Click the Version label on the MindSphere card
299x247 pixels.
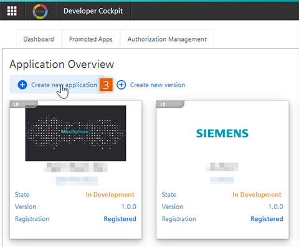(26, 207)
